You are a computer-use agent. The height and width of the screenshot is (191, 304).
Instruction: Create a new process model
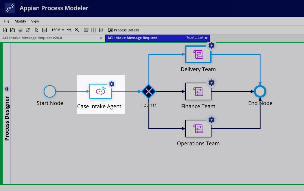5,30
